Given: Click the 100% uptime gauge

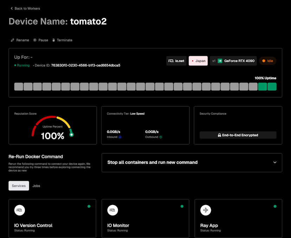Looking at the screenshot, I should click(x=53, y=127).
